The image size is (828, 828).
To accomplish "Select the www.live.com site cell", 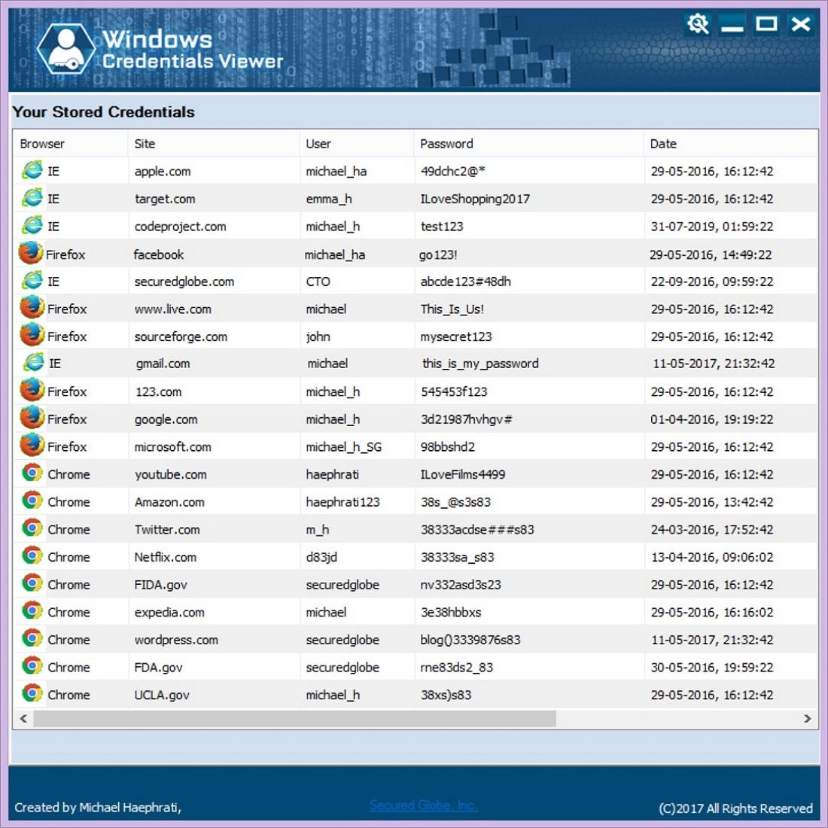I will [172, 309].
